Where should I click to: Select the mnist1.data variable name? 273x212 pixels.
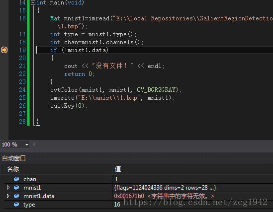(39, 196)
